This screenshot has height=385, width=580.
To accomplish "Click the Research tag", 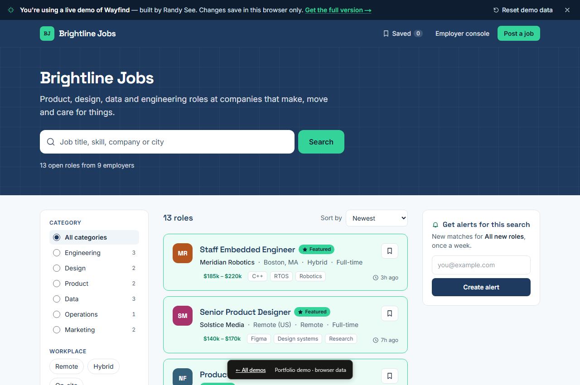I will (341, 339).
